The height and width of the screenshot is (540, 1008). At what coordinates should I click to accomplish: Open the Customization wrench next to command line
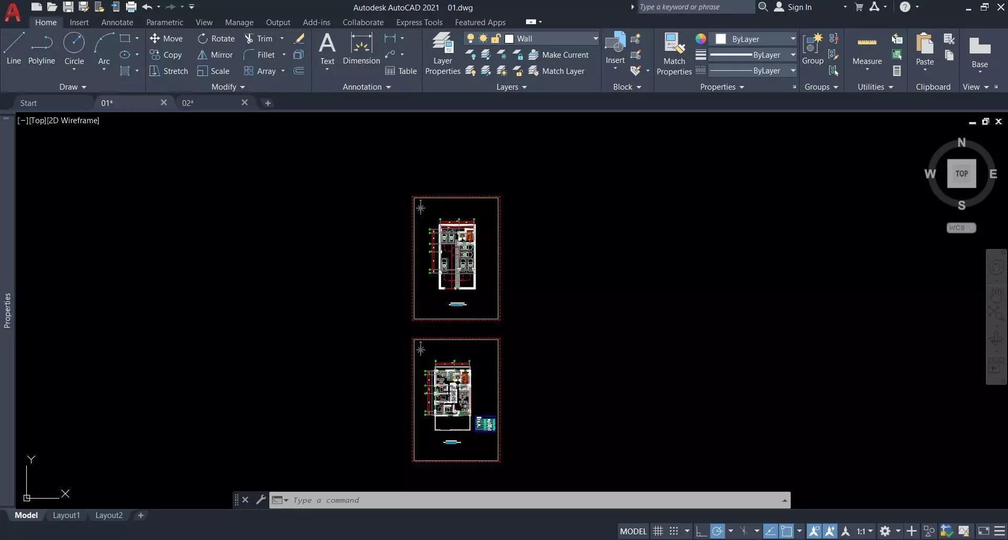261,500
